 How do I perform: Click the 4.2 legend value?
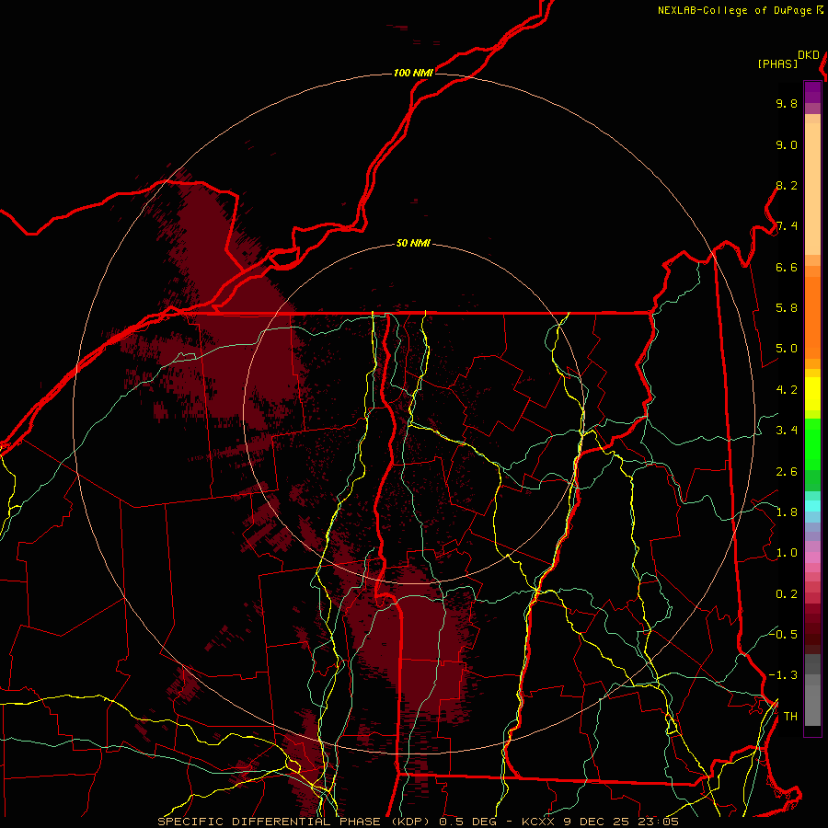[787, 390]
